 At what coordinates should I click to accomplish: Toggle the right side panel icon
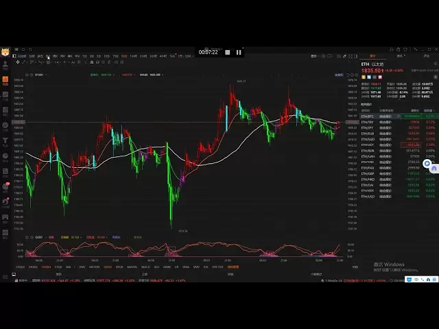pyautogui.click(x=356, y=56)
